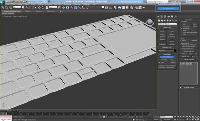Open Edit Named Selection Sets tool
This screenshot has width=200, height=121.
tap(88, 8)
